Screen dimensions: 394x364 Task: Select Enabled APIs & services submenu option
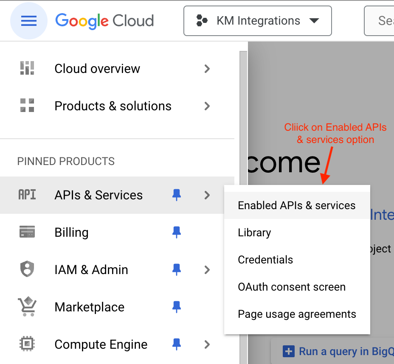(x=297, y=205)
